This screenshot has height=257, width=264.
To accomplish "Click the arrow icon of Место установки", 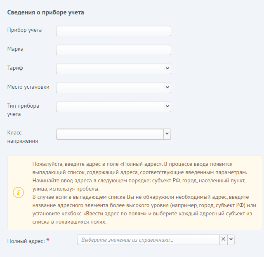I will (167, 87).
